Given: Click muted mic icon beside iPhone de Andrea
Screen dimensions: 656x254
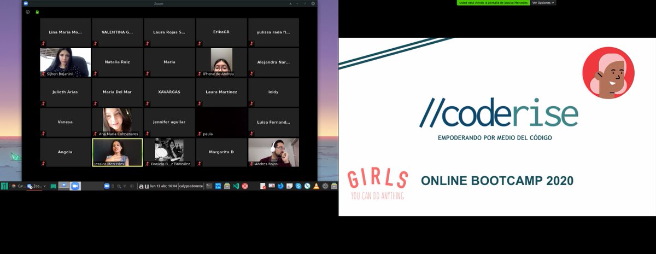Looking at the screenshot, I should [200, 73].
